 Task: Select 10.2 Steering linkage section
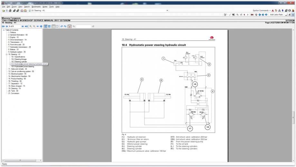(19, 59)
